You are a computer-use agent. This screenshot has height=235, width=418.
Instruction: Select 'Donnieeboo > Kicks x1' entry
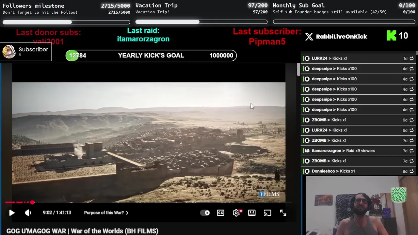(358, 171)
